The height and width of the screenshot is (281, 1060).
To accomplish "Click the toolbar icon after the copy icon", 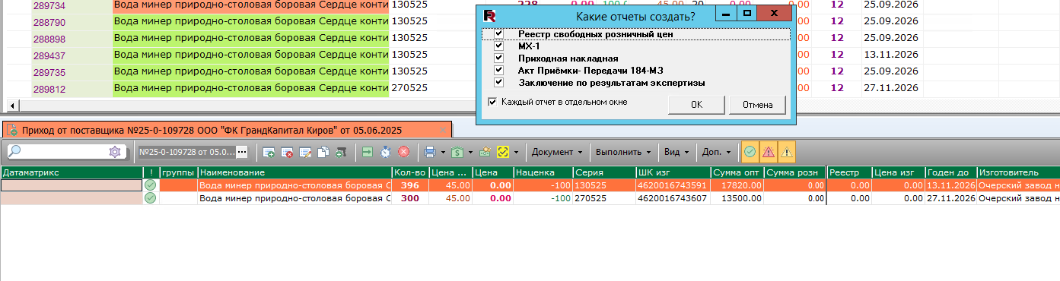I will (340, 152).
